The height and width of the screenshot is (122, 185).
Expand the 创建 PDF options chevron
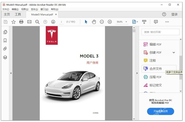click(174, 52)
